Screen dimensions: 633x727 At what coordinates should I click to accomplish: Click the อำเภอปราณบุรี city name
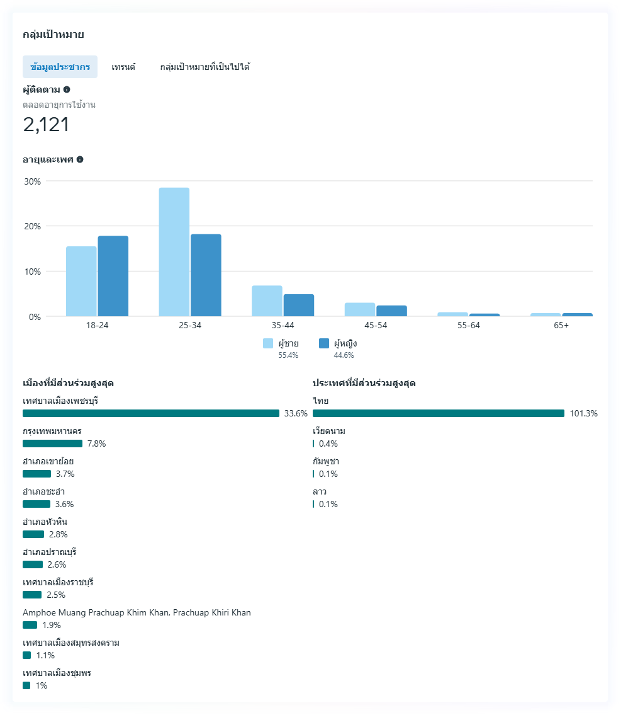[50, 552]
